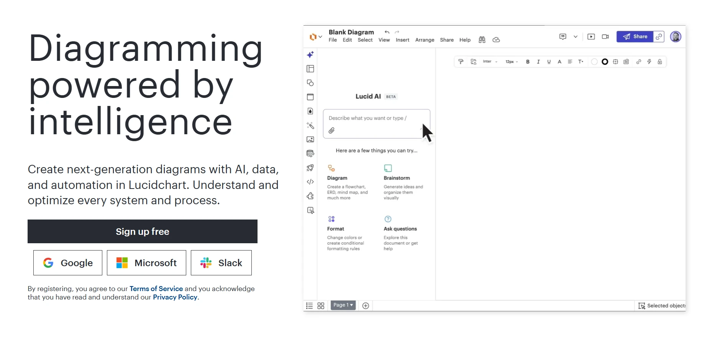
Task: Expand the chevron next to comments
Action: coord(576,37)
